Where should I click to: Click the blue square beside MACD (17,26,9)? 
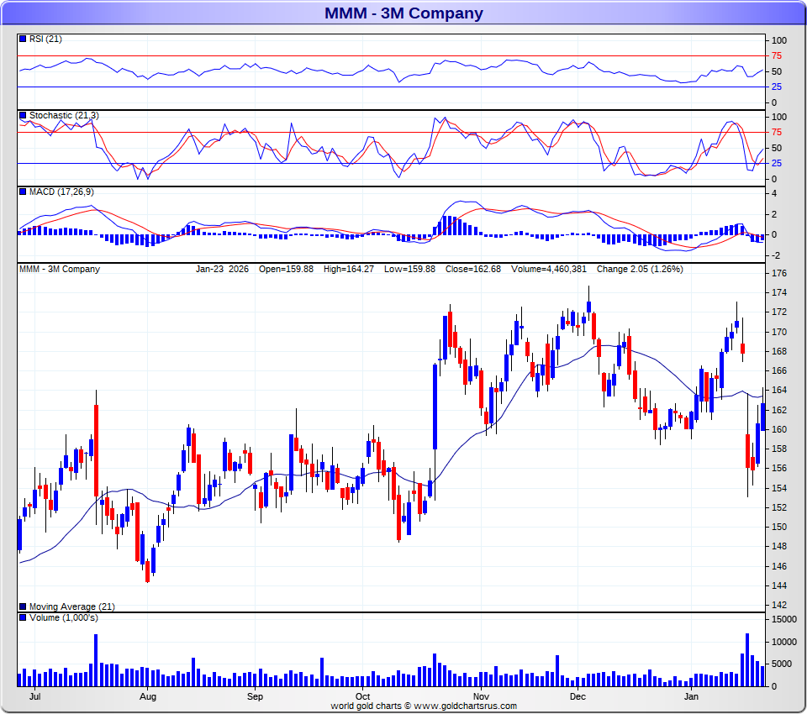tap(23, 192)
